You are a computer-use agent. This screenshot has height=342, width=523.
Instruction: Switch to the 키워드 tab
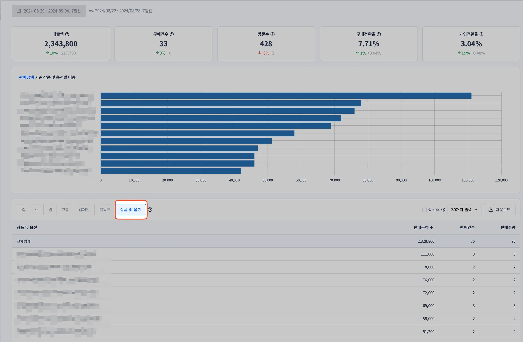pyautogui.click(x=105, y=210)
